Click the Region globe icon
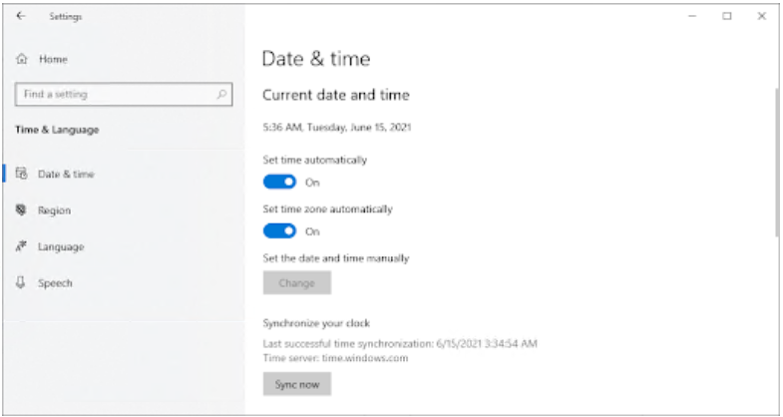 21,210
